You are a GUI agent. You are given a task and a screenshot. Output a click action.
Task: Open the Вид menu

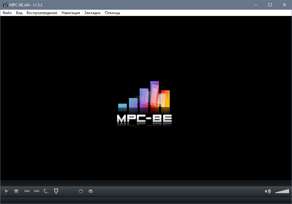[x=19, y=13]
